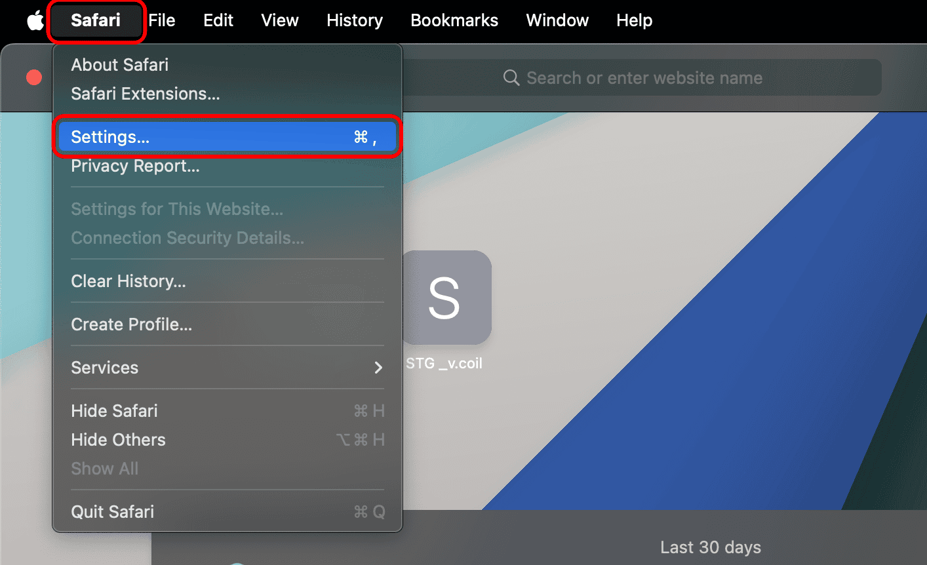Screen dimensions: 927x565
Task: Click the magnifier icon in address bar
Action: [x=511, y=78]
